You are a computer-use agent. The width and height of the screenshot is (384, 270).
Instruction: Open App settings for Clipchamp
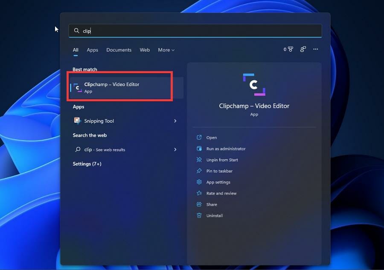[x=218, y=182]
